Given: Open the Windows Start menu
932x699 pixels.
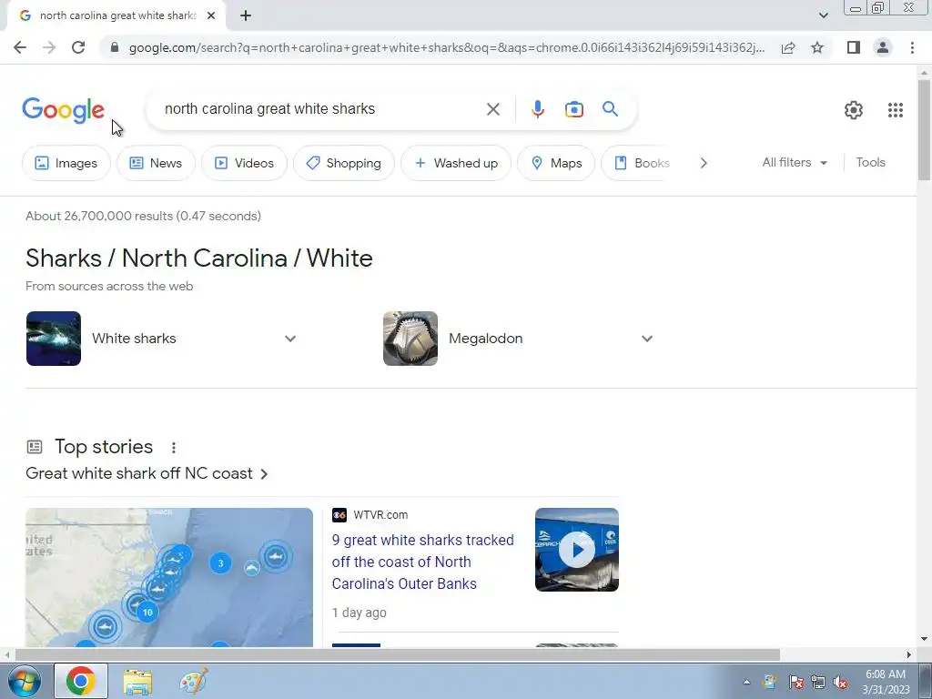Looking at the screenshot, I should [x=23, y=681].
